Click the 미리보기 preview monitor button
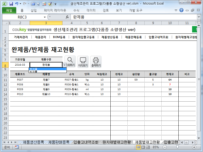203x152 pixels. tap(83, 62)
